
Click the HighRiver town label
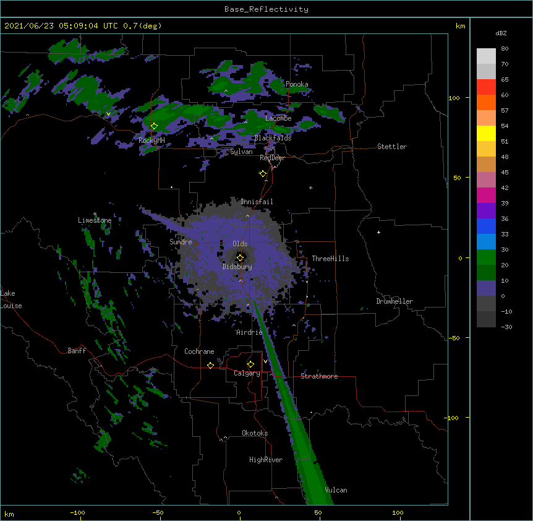pos(266,460)
